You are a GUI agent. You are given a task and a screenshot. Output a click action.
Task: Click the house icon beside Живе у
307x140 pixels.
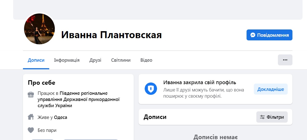(31, 117)
